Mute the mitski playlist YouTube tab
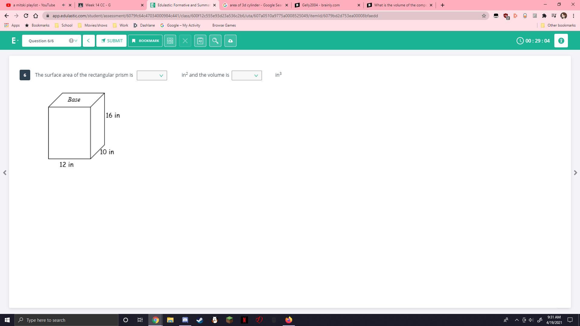 [x=63, y=5]
